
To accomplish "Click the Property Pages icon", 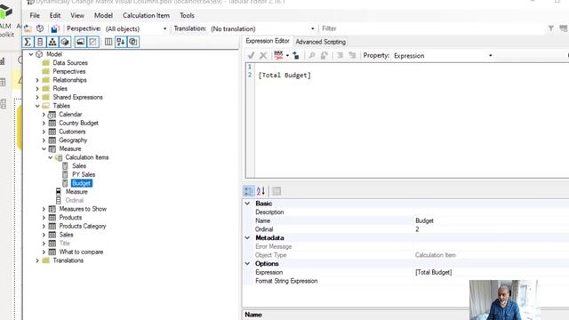I will pos(276,191).
